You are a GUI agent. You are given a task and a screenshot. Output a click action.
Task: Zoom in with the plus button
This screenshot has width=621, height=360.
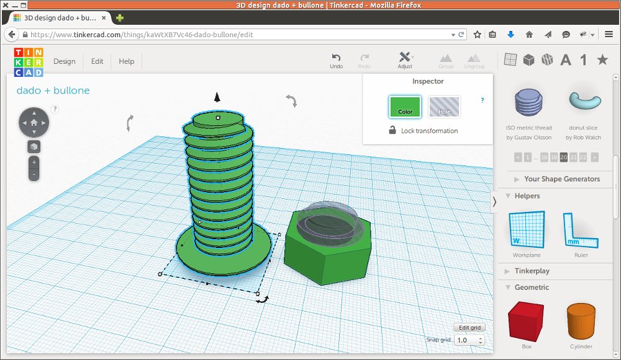pyautogui.click(x=34, y=162)
